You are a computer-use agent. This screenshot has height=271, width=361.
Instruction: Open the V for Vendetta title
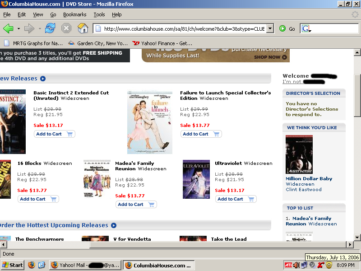click(x=132, y=239)
